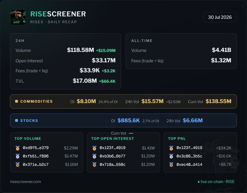Screen dimensions: 247x193
Task: Click the silver medal beside 0xb3b6…6b77
Action: pyautogui.click(x=94, y=156)
